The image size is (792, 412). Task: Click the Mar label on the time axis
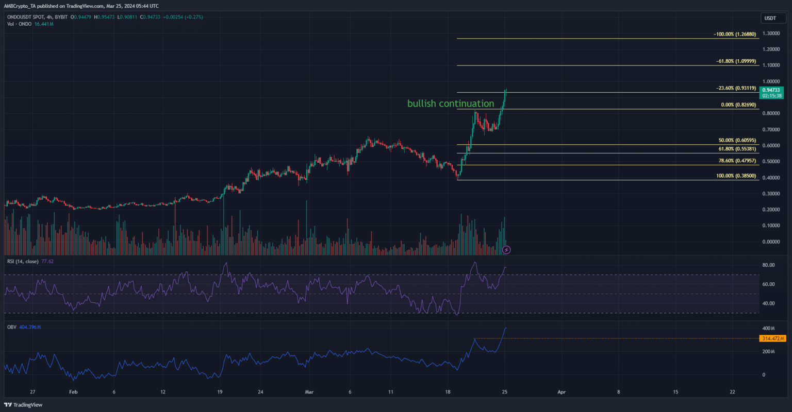tap(309, 392)
